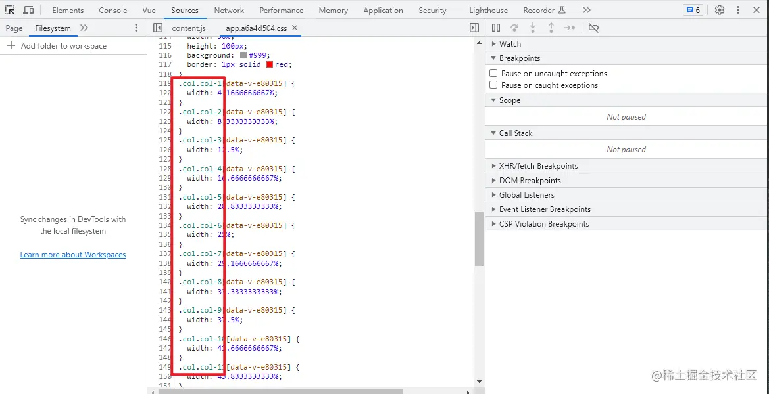Switch to the Application tab
Viewport: 769px width, 394px height.
pyautogui.click(x=383, y=11)
